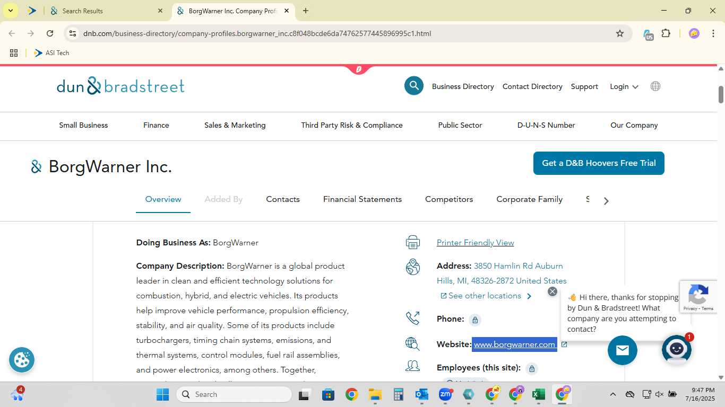The height and width of the screenshot is (407, 725).
Task: Open the Small Business menu
Action: 83,125
